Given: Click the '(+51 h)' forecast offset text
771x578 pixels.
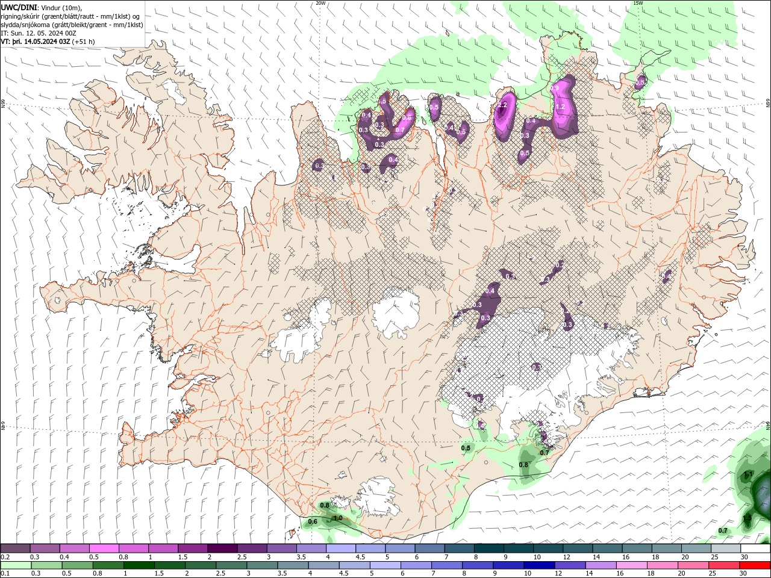Looking at the screenshot, I should click(83, 42).
